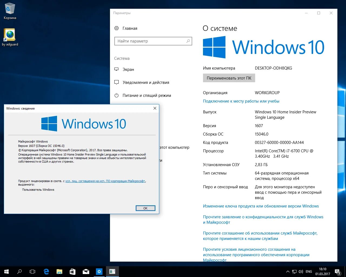The height and width of the screenshot is (277, 346).
Task: Open соглашение об использовании служб Майкрософт link
Action: pyautogui.click(x=260, y=236)
